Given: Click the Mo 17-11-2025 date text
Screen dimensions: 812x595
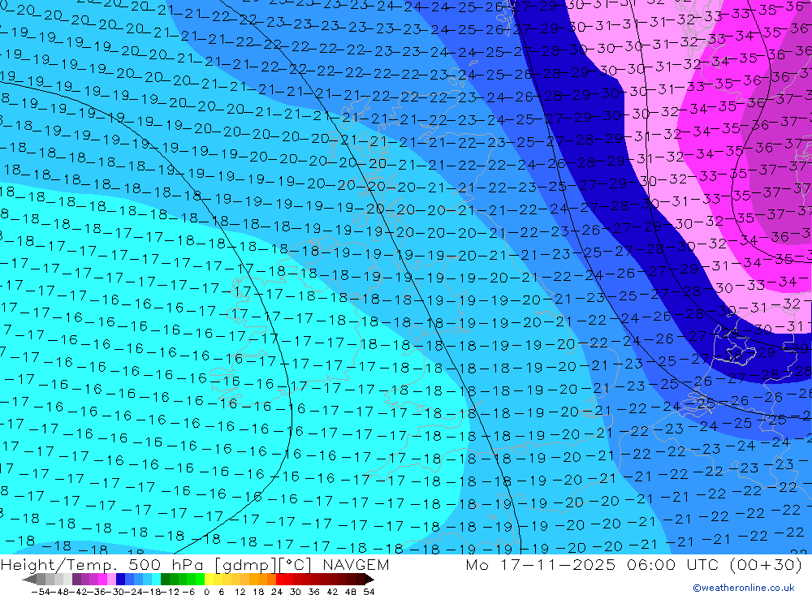Looking at the screenshot, I should [x=540, y=564].
